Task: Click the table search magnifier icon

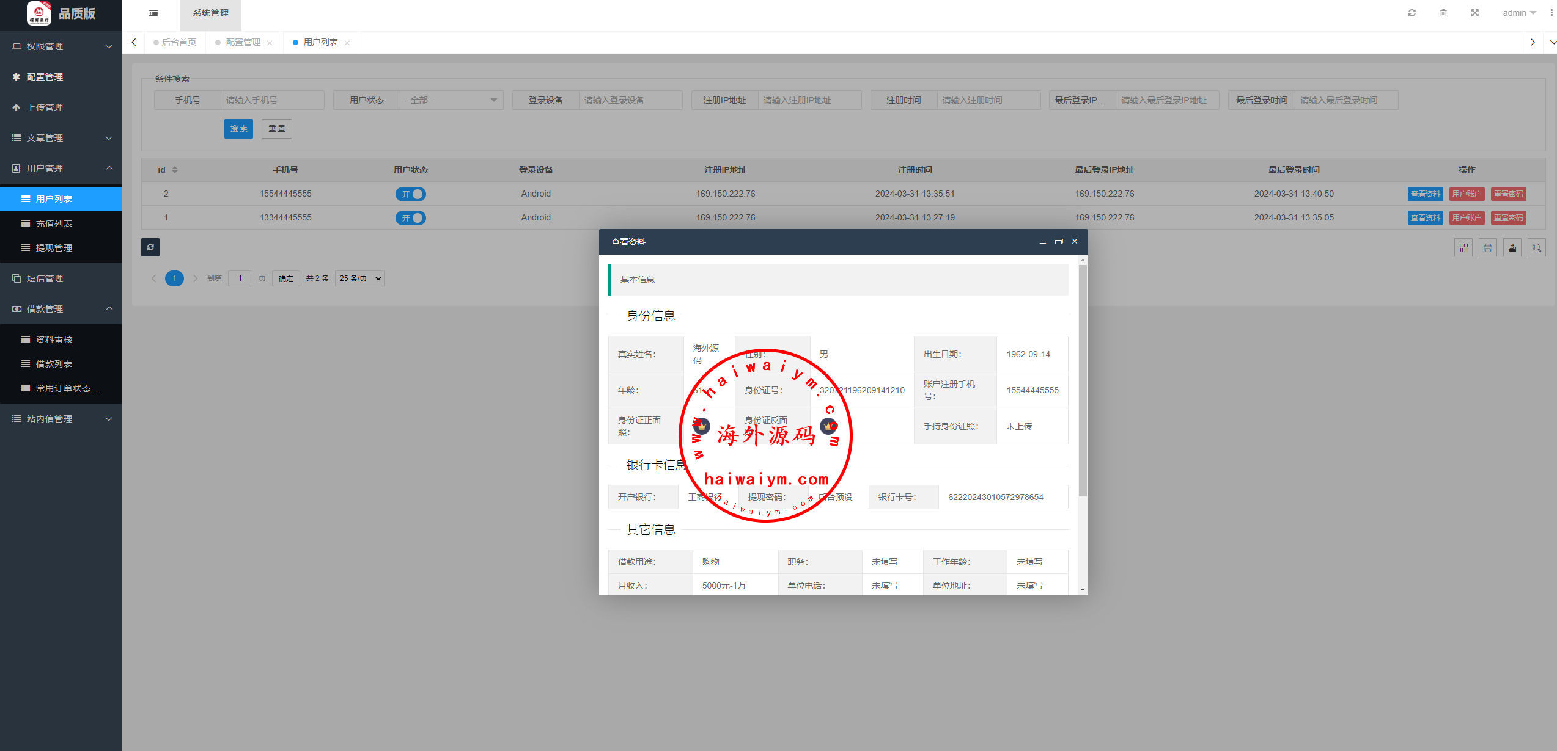Action: (1537, 247)
